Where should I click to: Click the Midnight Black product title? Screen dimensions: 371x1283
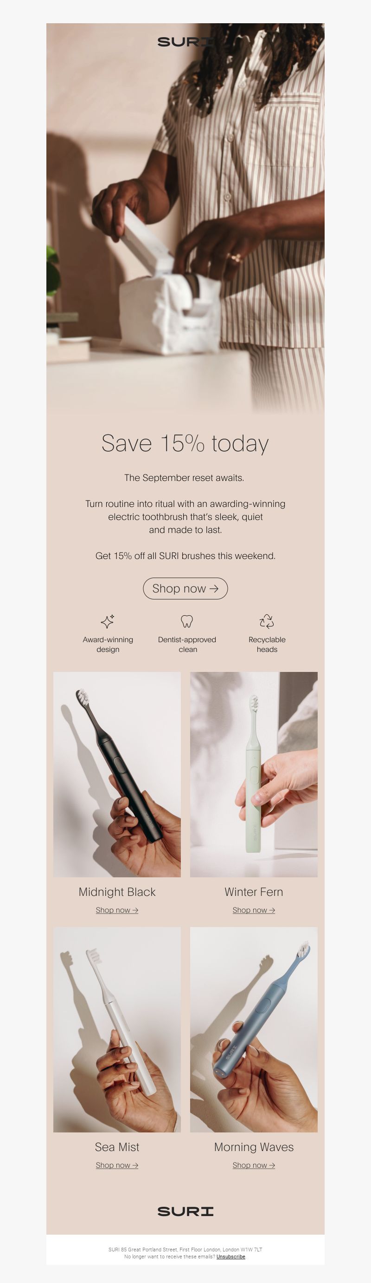[x=117, y=892]
